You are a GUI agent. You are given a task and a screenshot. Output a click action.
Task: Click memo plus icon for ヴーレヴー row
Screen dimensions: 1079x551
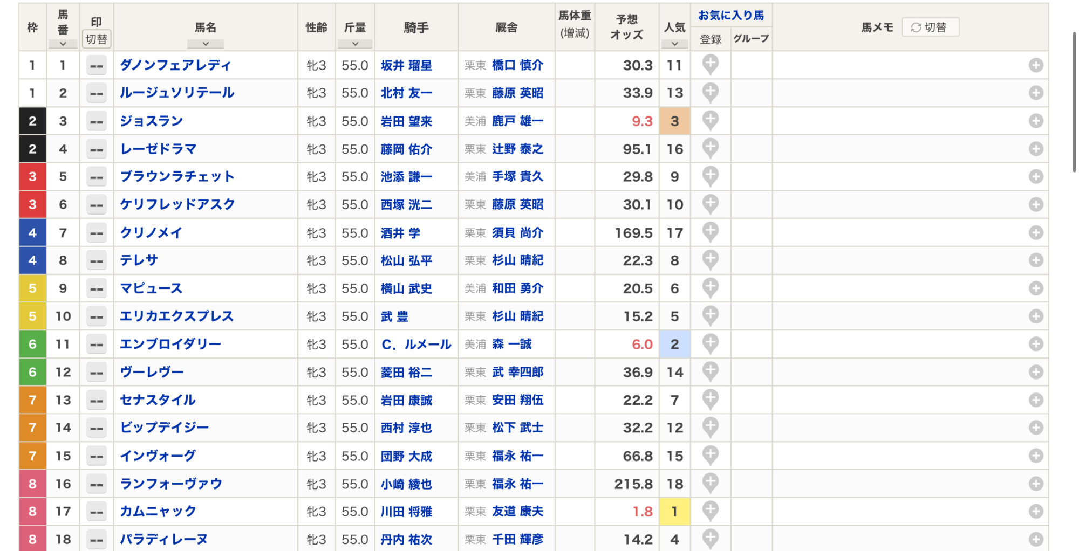[x=1035, y=372]
